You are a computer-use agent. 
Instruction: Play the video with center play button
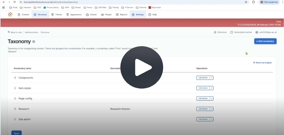click(x=142, y=67)
